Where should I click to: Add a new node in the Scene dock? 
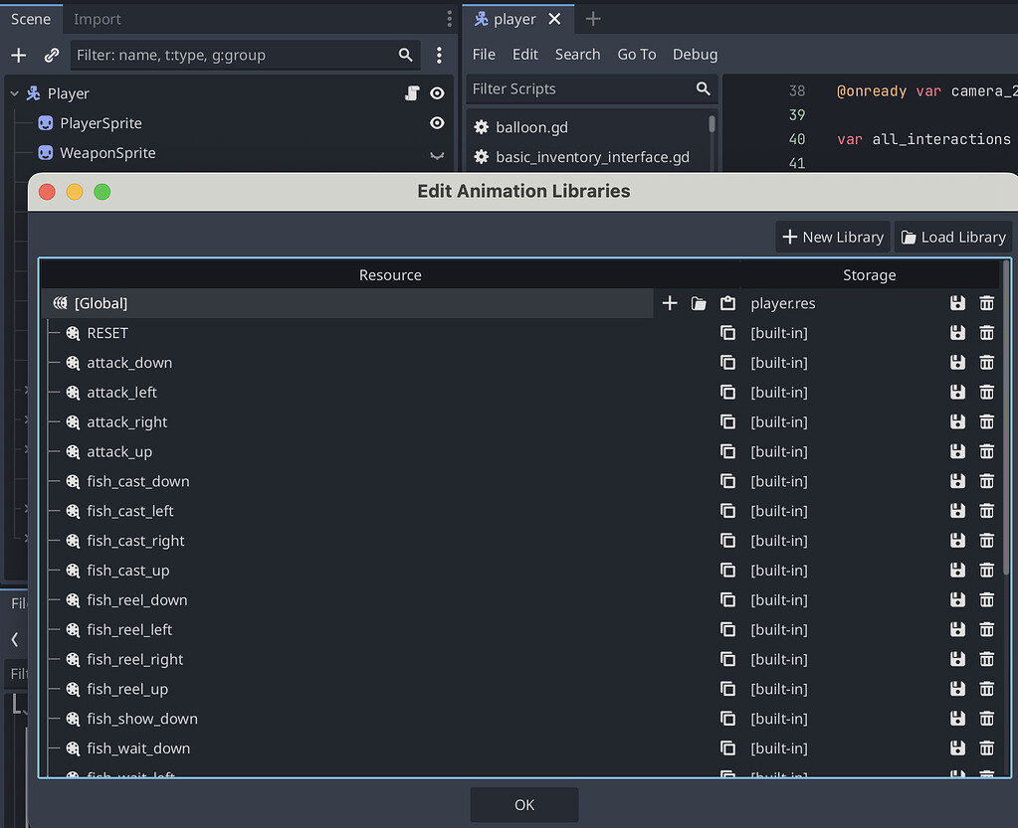click(x=17, y=55)
